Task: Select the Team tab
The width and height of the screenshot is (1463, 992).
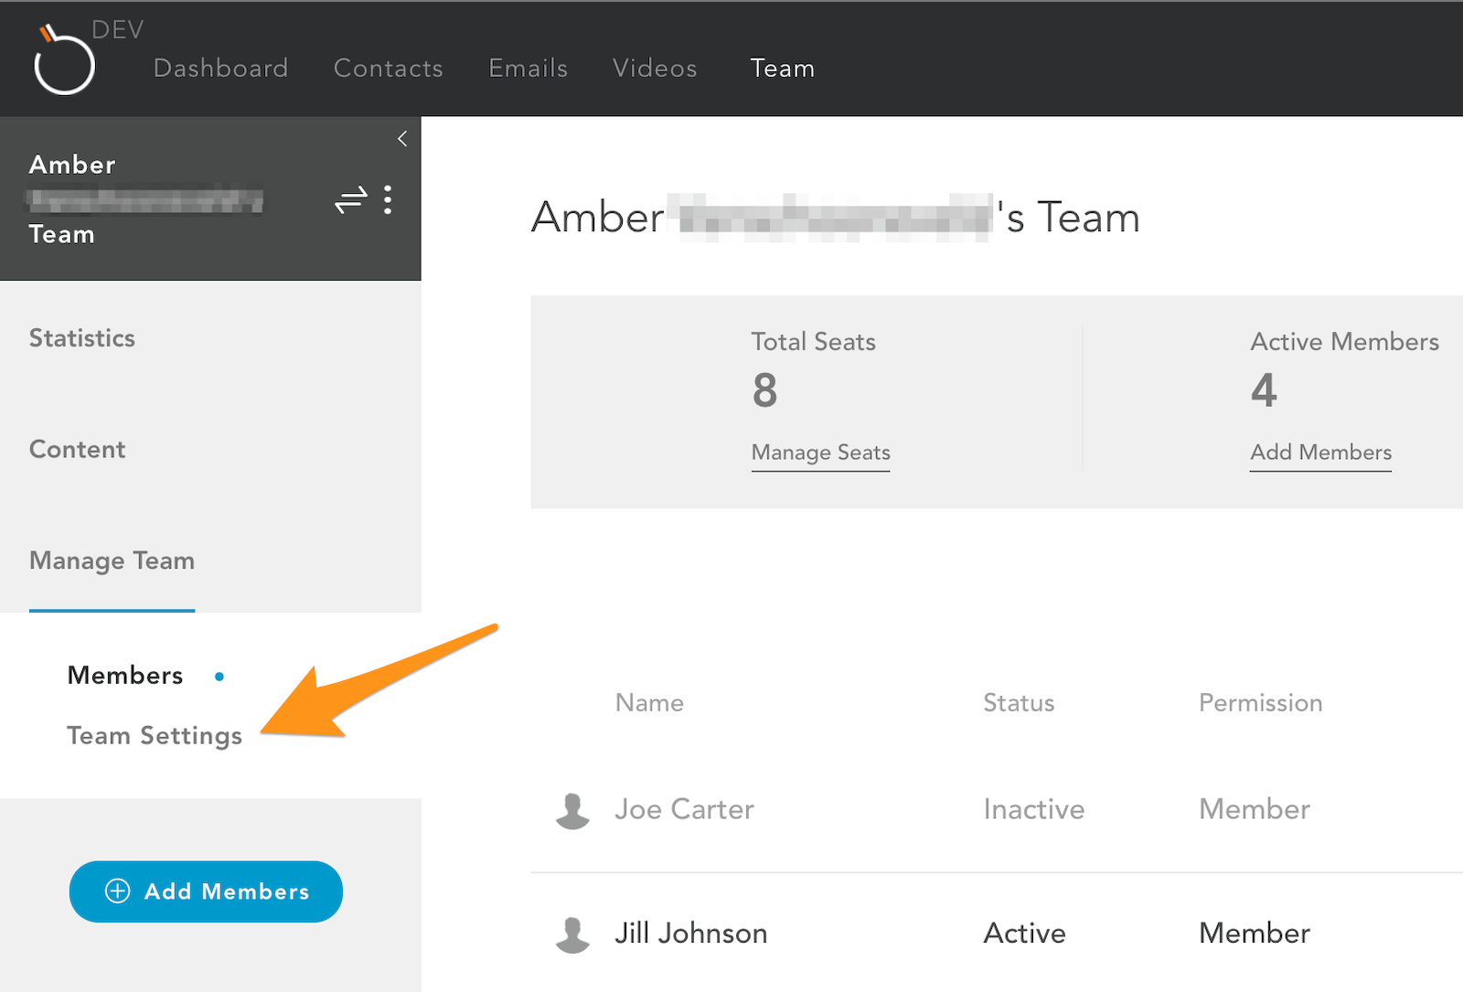Action: [x=783, y=68]
